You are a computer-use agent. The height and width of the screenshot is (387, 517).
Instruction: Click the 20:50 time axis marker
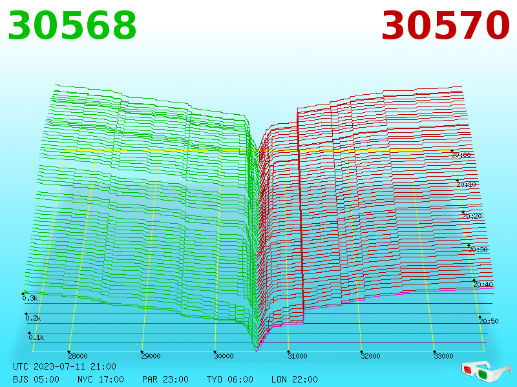[x=489, y=321]
